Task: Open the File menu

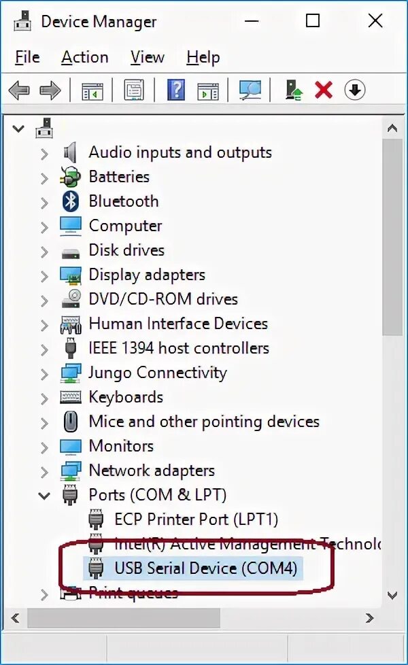Action: click(27, 58)
